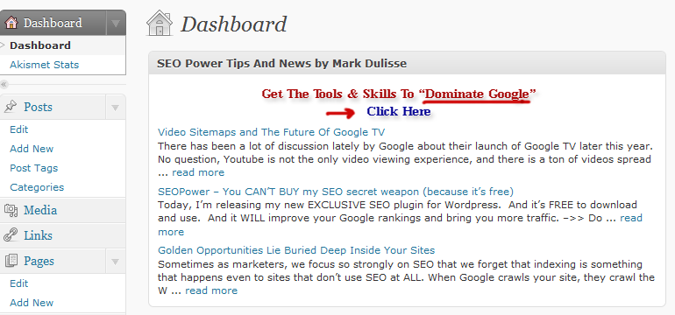
Task: Open the Links menu
Action: click(38, 235)
